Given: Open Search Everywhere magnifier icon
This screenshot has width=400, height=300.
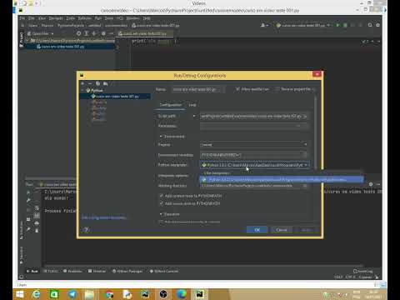Looking at the screenshot, I should pyautogui.click(x=370, y=25).
